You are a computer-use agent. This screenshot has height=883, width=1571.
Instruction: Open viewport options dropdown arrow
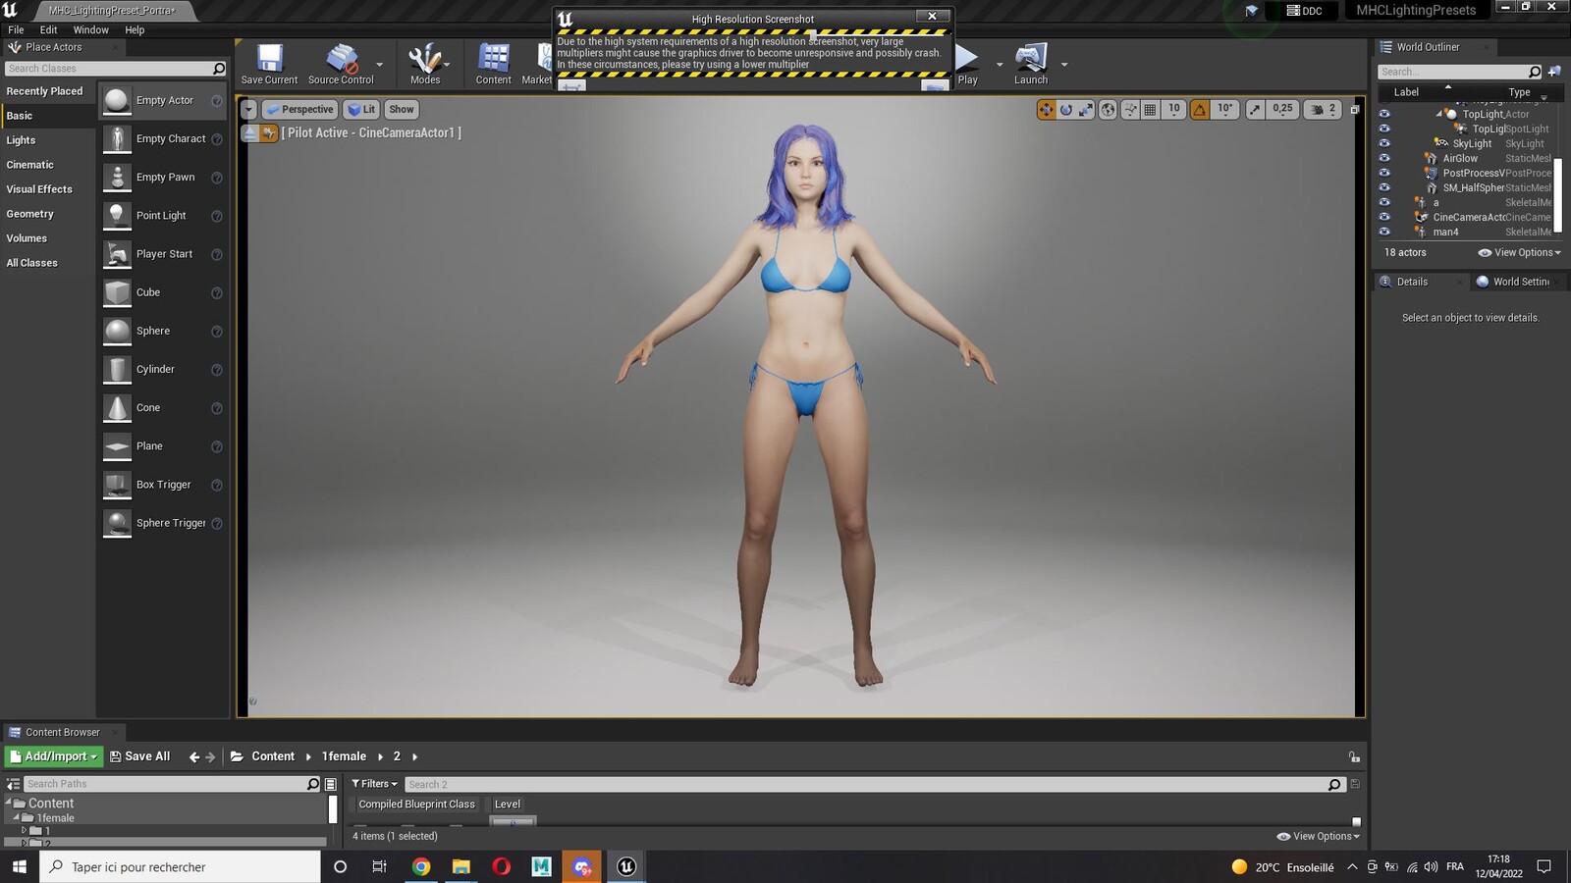[248, 110]
